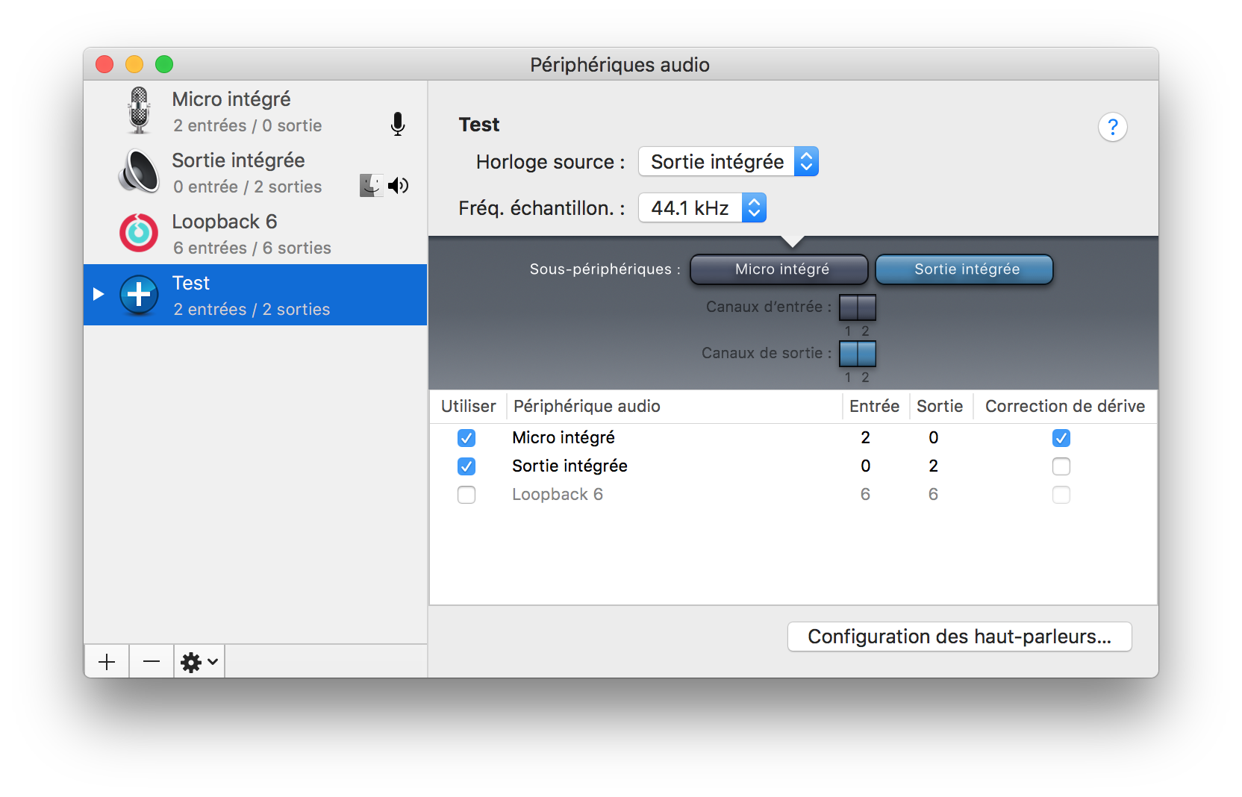Click the Canaux de sortie channel boxes
Image resolution: width=1242 pixels, height=797 pixels.
(x=857, y=354)
